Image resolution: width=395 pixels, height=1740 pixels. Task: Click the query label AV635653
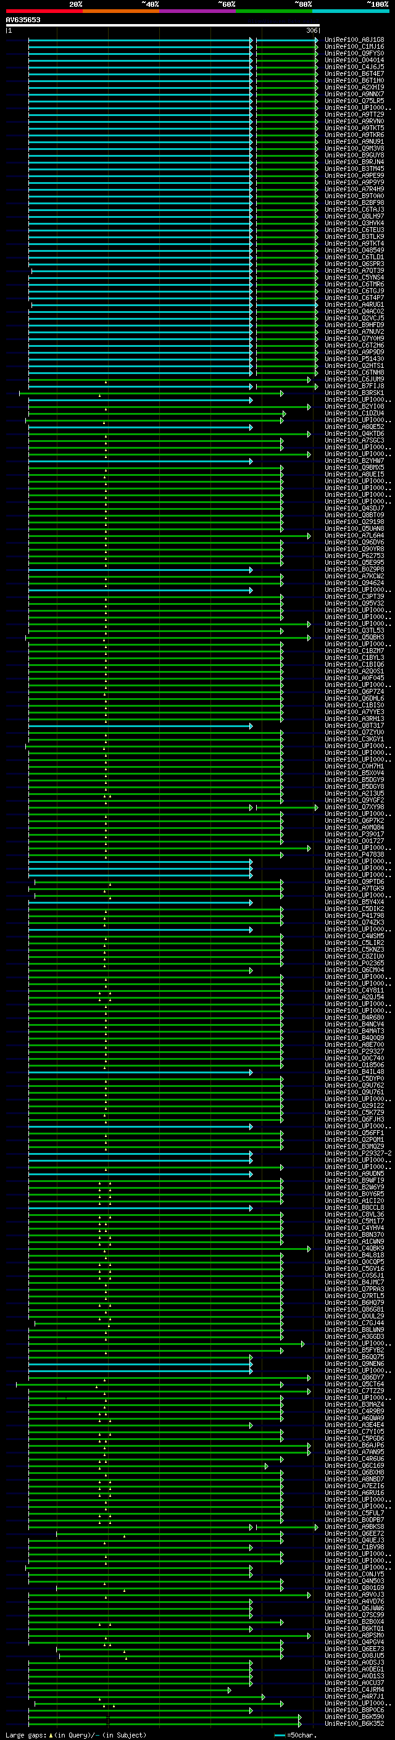click(23, 20)
